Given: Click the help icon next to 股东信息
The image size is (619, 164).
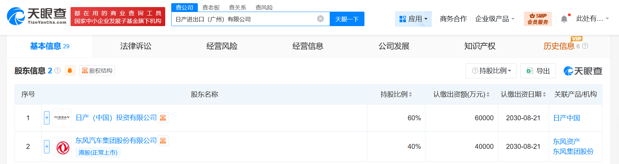Looking at the screenshot, I should 57,71.
